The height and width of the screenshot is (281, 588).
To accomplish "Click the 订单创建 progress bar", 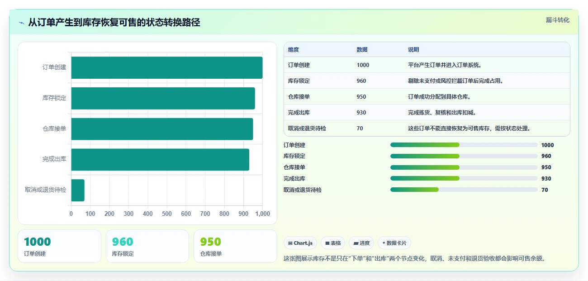I will click(464, 145).
